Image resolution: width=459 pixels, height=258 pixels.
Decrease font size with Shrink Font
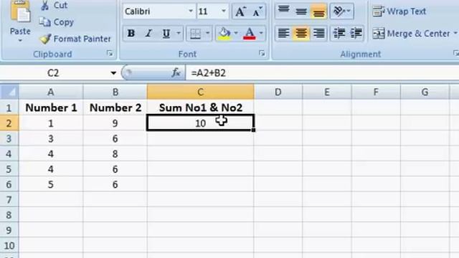257,11
